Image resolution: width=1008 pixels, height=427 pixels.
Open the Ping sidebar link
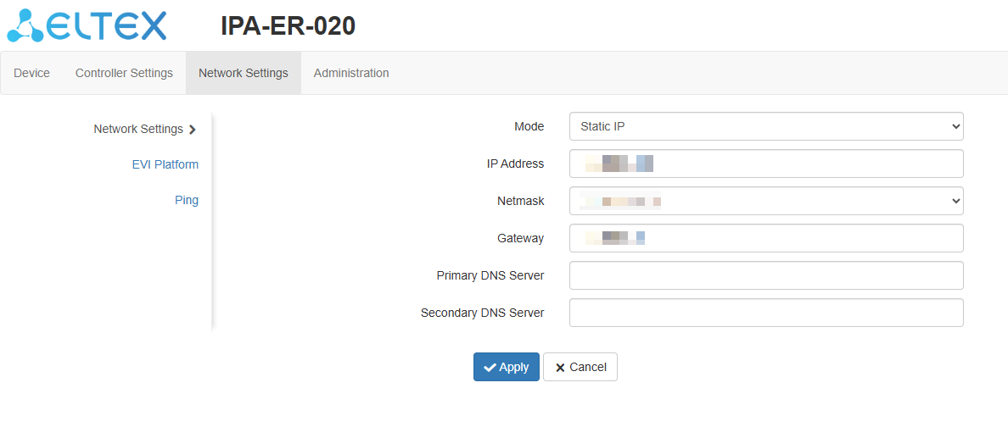click(x=187, y=200)
